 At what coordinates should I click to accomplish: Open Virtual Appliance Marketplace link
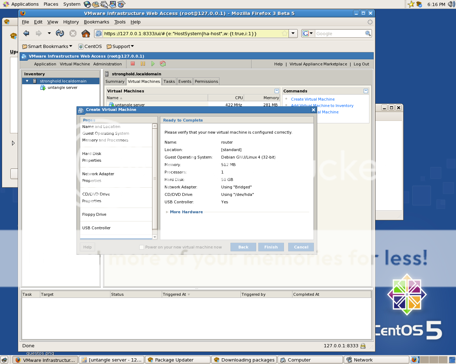(318, 64)
